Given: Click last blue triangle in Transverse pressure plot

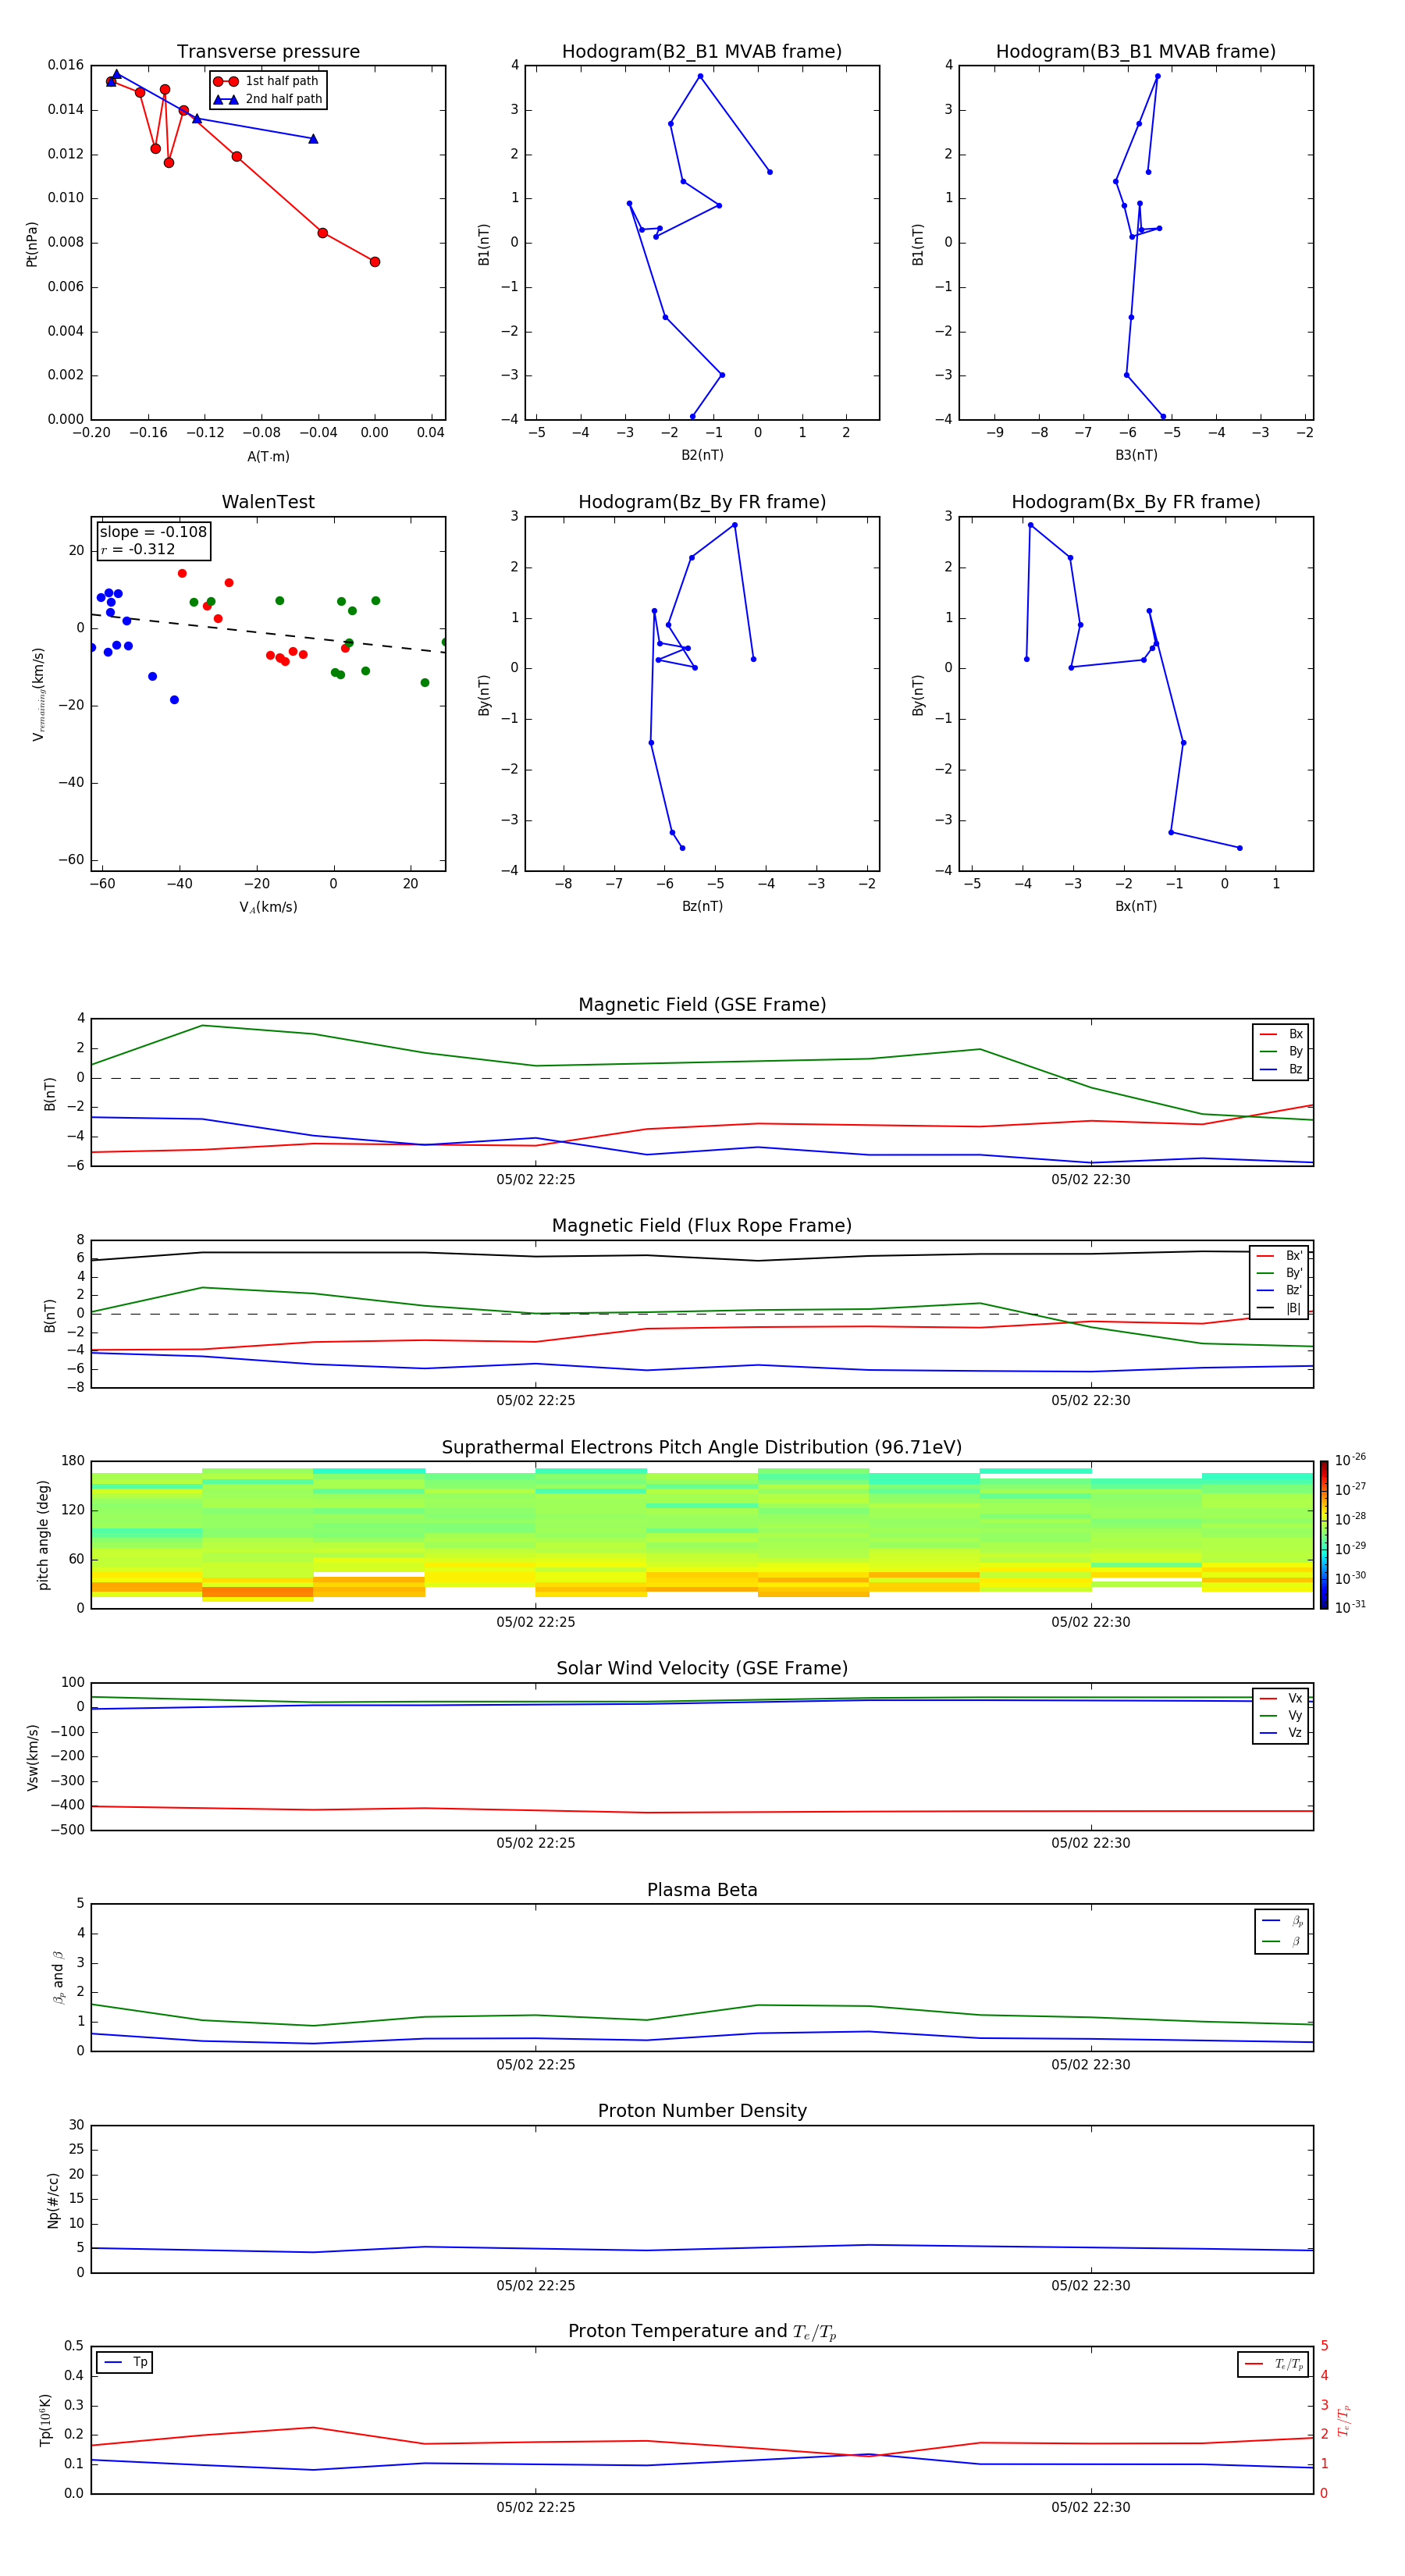Looking at the screenshot, I should pos(313,139).
